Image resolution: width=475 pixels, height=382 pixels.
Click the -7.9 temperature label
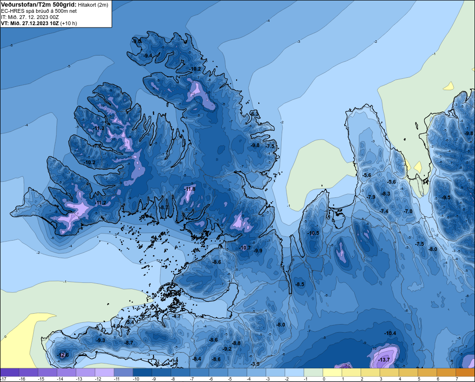(371, 197)
